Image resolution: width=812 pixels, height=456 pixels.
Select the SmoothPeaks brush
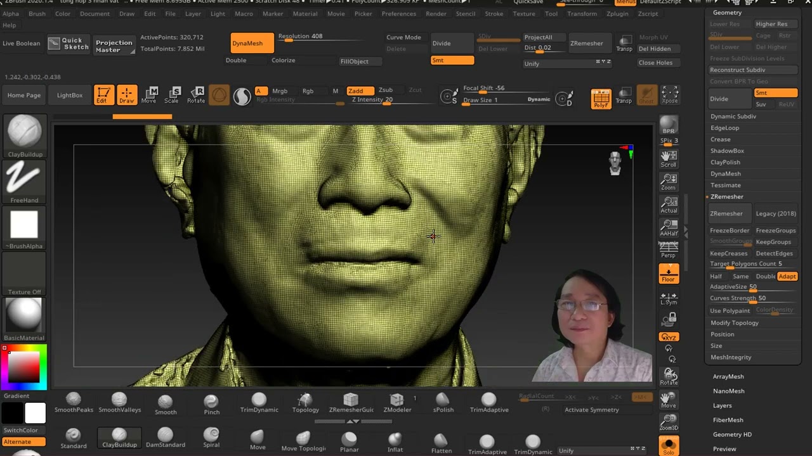pos(74,402)
